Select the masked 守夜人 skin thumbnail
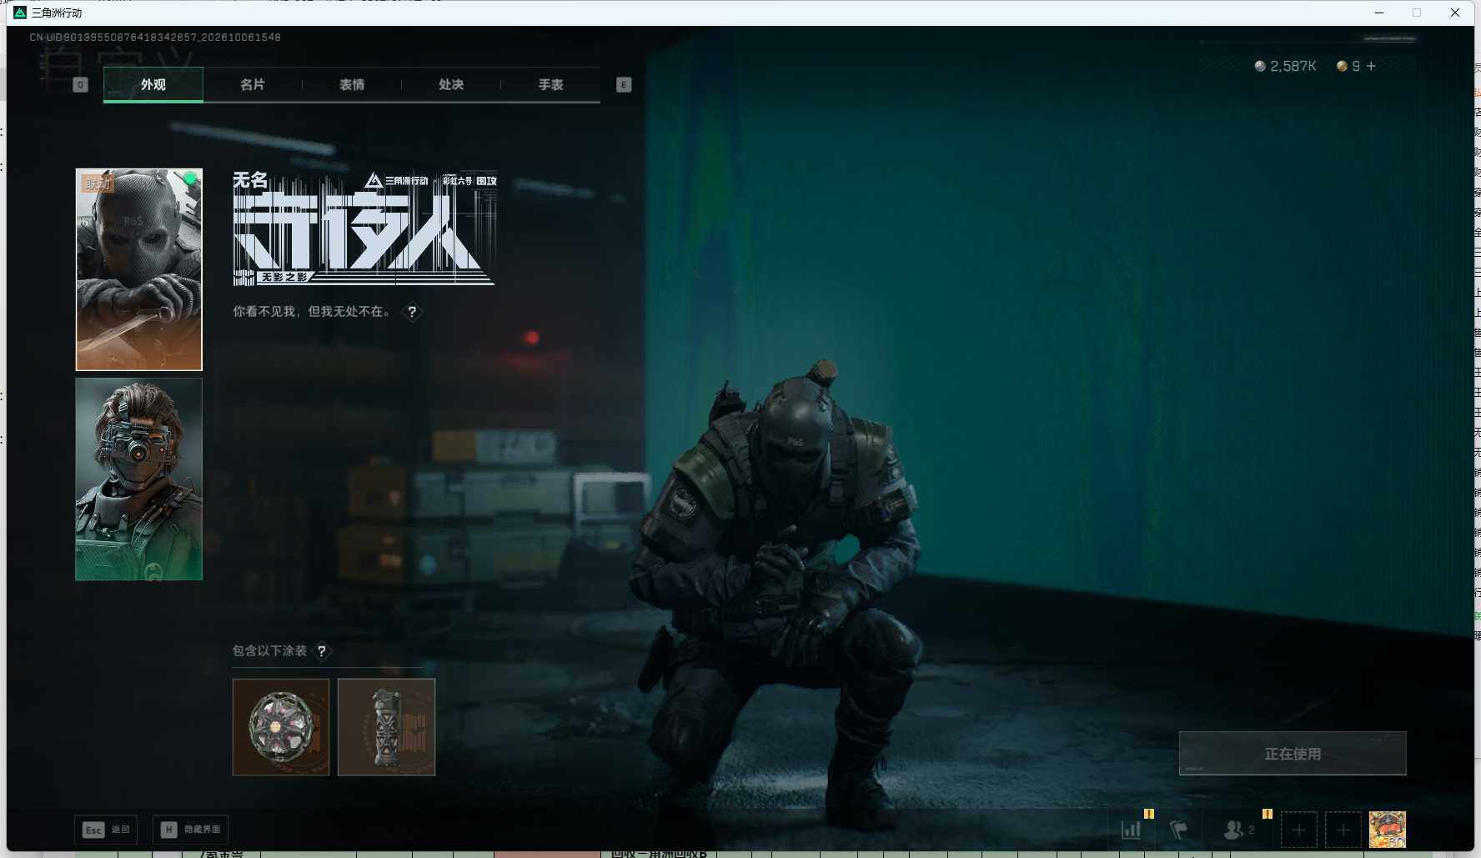Viewport: 1481px width, 858px height. (139, 269)
